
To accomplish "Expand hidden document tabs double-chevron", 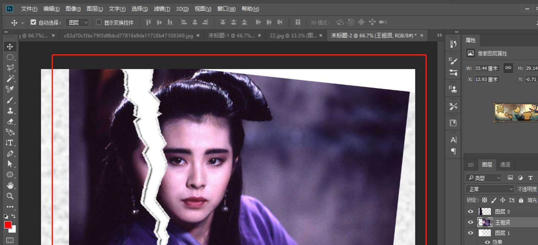I will click(x=439, y=36).
